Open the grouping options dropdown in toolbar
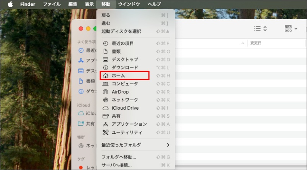The height and width of the screenshot is (170, 307). (291, 29)
